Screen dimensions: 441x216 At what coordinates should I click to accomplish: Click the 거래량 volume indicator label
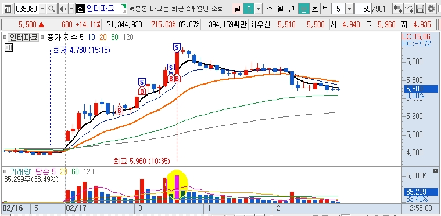(20, 171)
